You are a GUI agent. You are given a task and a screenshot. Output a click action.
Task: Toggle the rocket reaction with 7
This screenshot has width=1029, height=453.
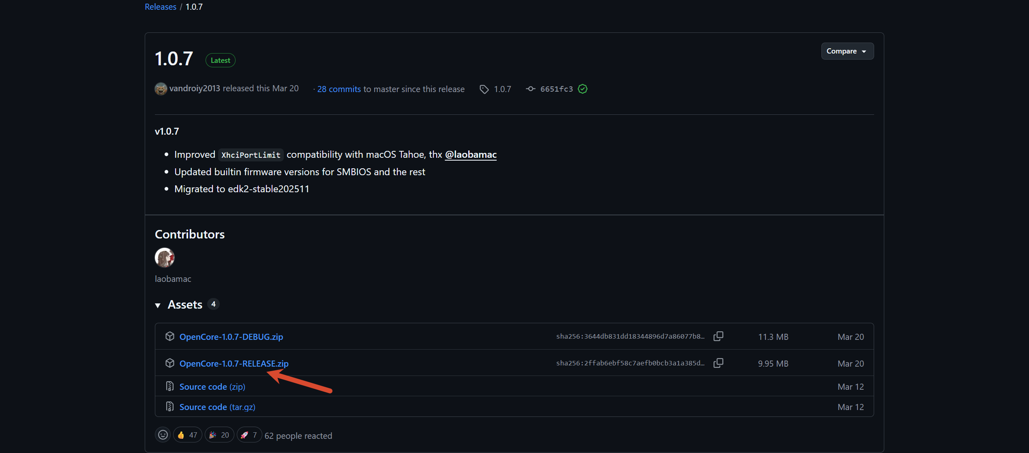point(249,435)
